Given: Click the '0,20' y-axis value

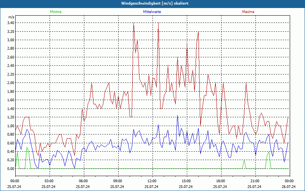Looking at the screenshot, I should point(11,160).
